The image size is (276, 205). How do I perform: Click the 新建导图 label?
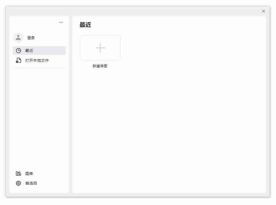point(100,66)
